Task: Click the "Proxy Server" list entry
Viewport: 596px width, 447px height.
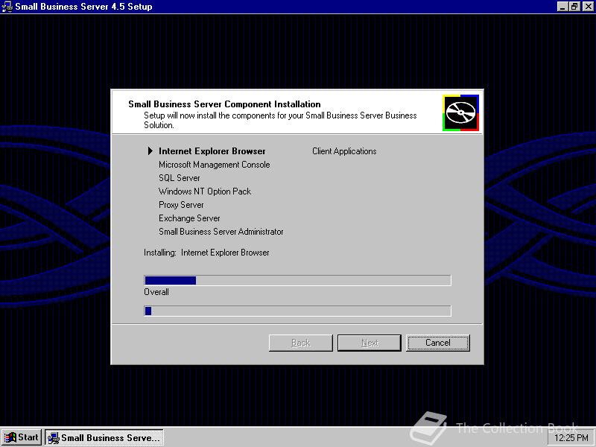Action: (181, 205)
